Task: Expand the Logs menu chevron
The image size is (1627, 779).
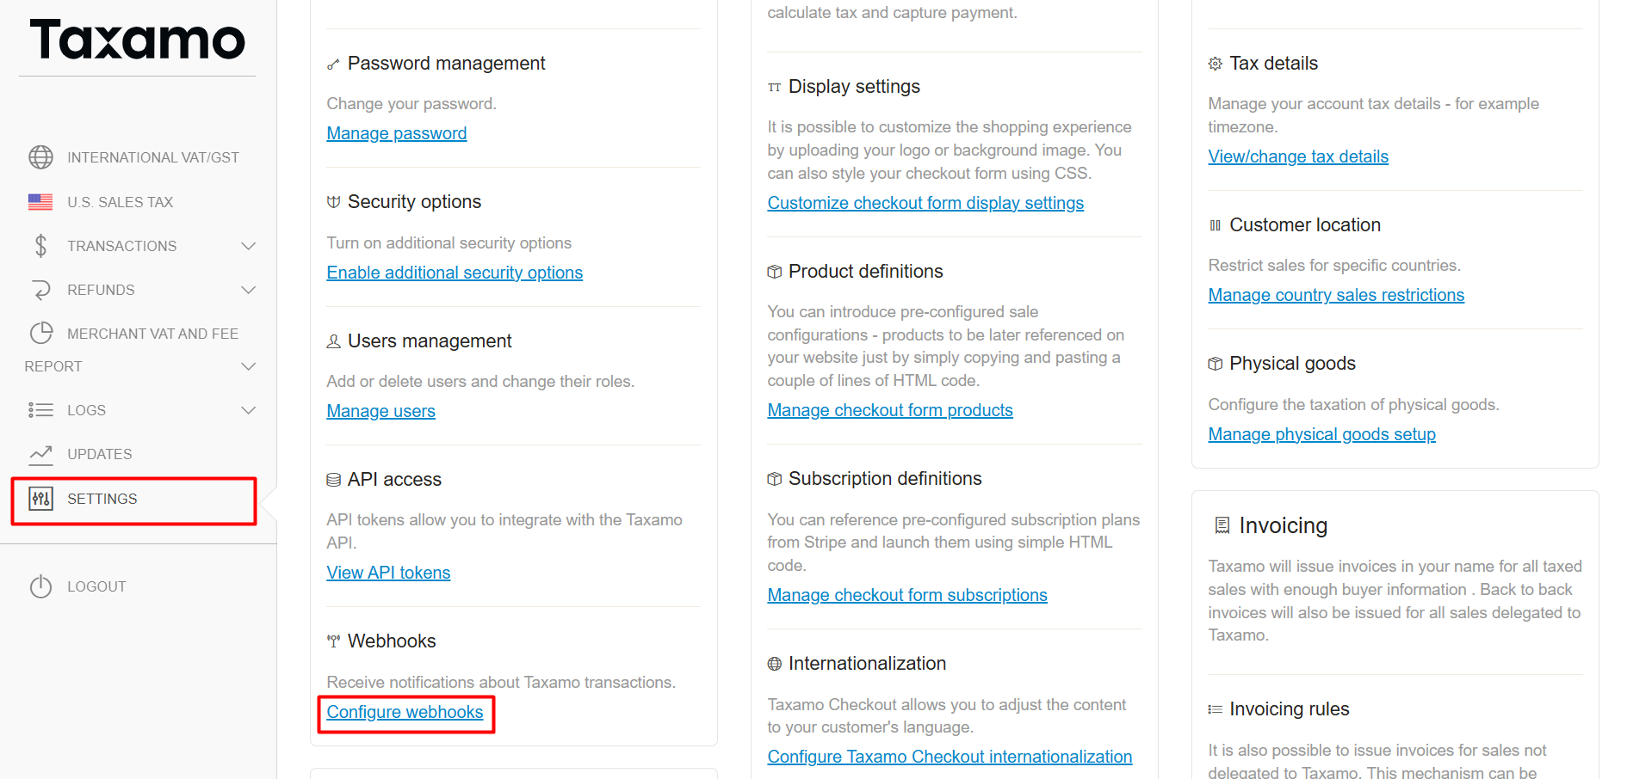Action: tap(249, 410)
